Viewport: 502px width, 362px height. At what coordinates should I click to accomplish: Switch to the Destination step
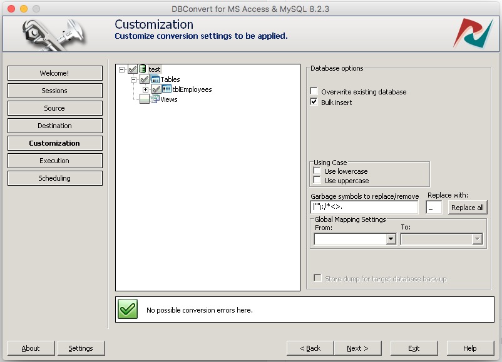coord(54,126)
